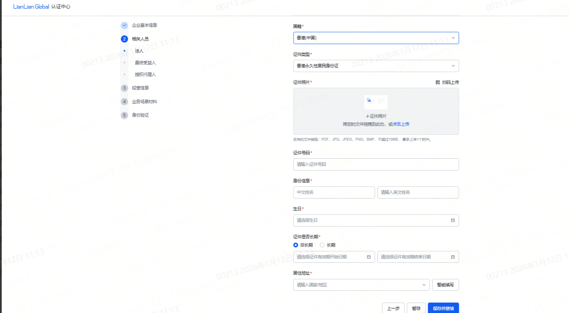Image resolution: width=569 pixels, height=313 pixels.
Task: Go to 经营信息 step
Action: pyautogui.click(x=140, y=88)
